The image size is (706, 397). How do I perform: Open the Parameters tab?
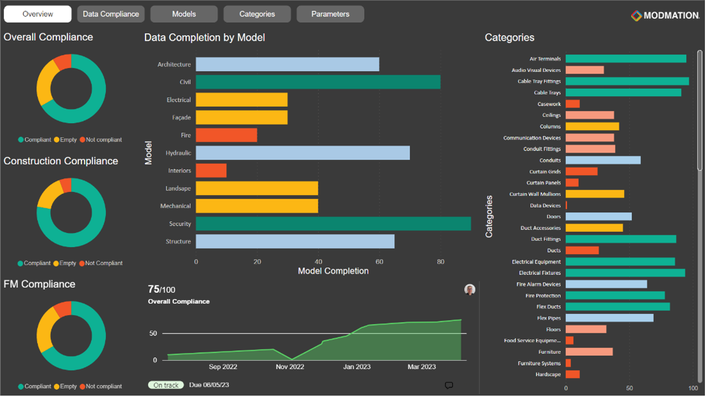(x=331, y=14)
